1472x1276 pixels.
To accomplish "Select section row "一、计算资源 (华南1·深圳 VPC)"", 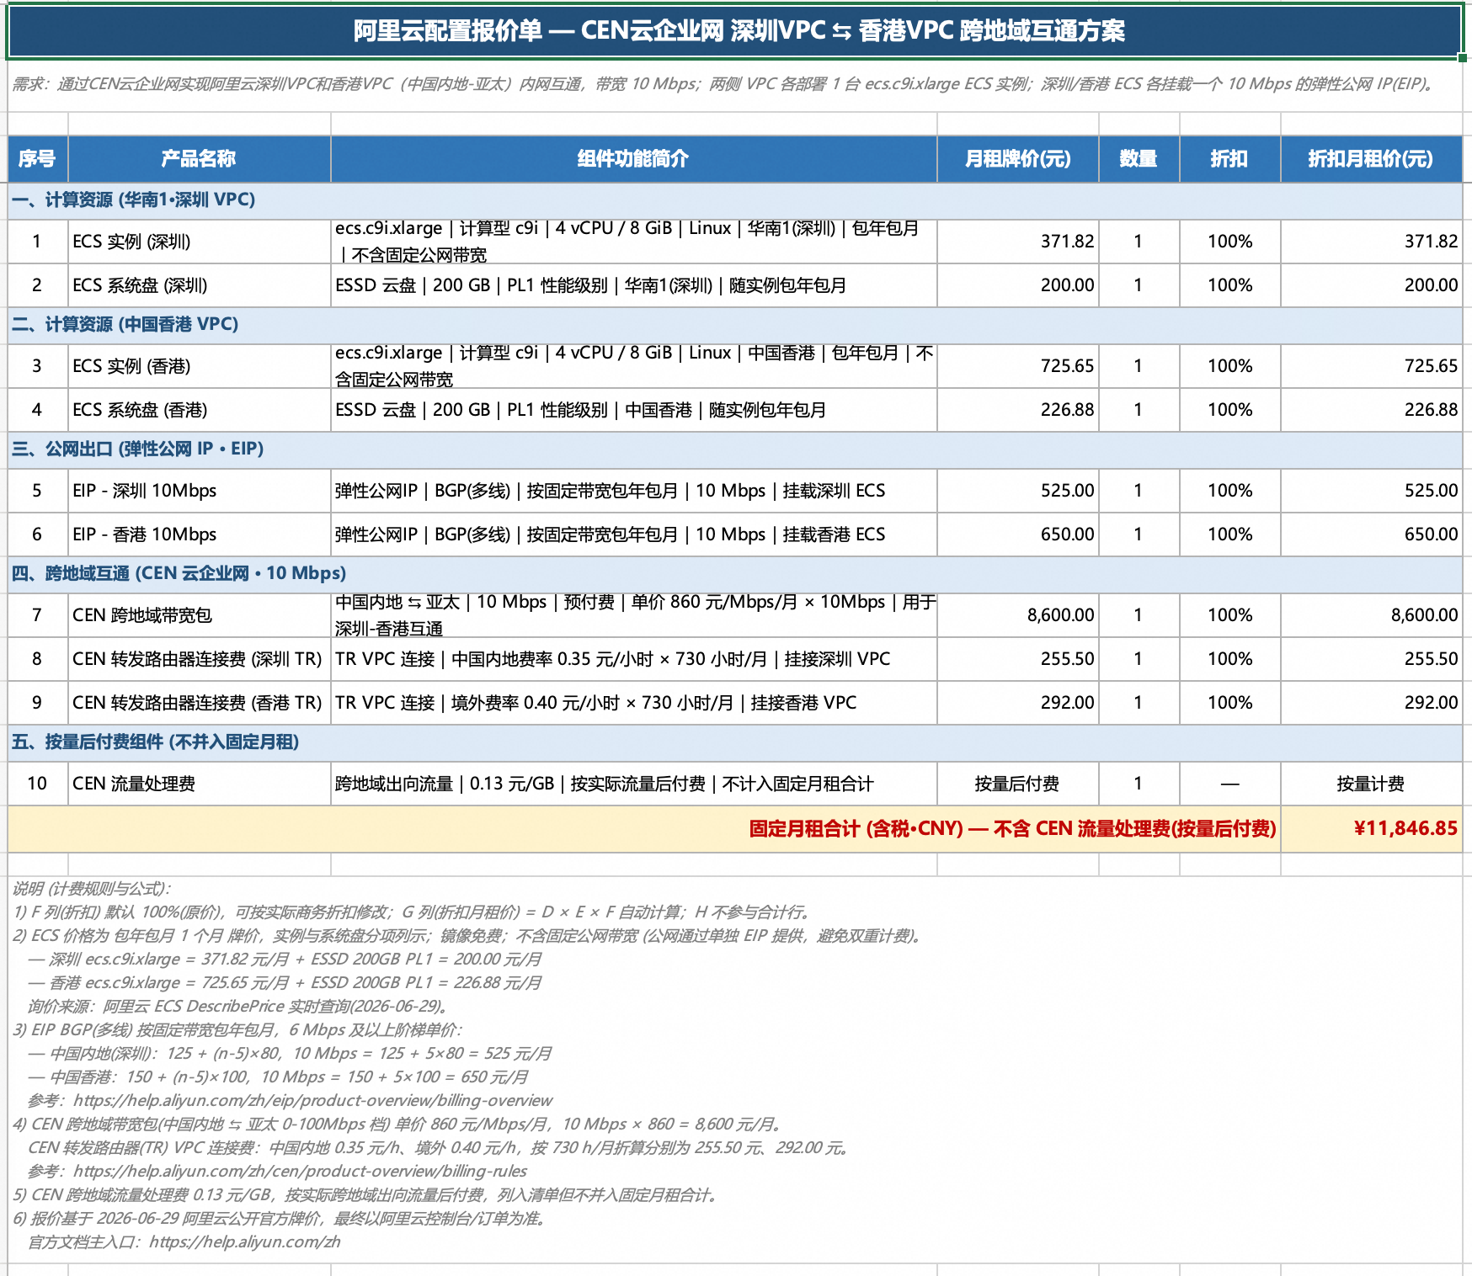I will click(x=734, y=200).
